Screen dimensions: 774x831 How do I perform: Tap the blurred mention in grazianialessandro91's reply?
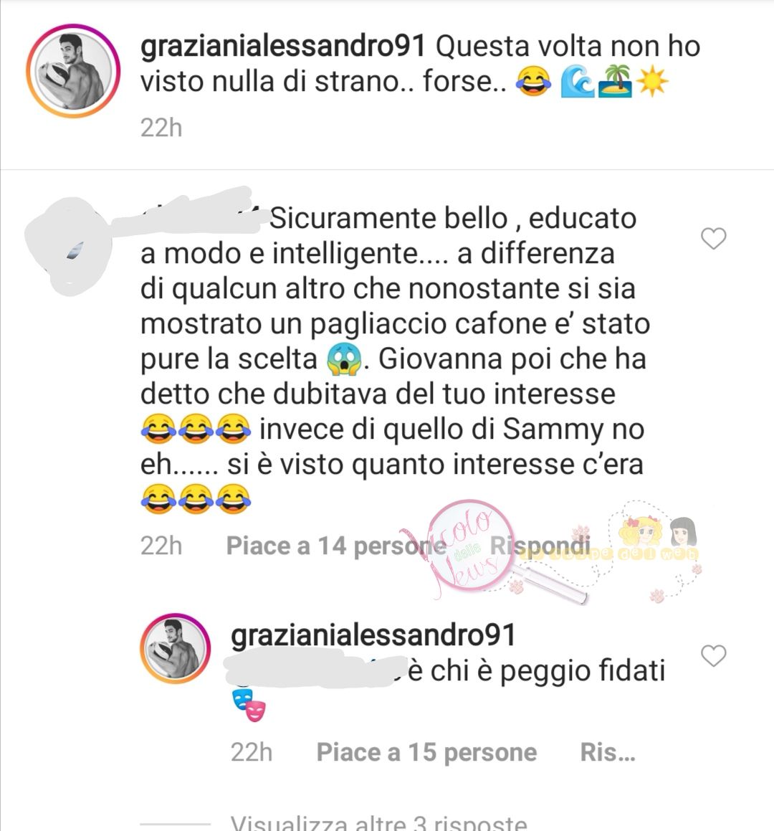(316, 670)
